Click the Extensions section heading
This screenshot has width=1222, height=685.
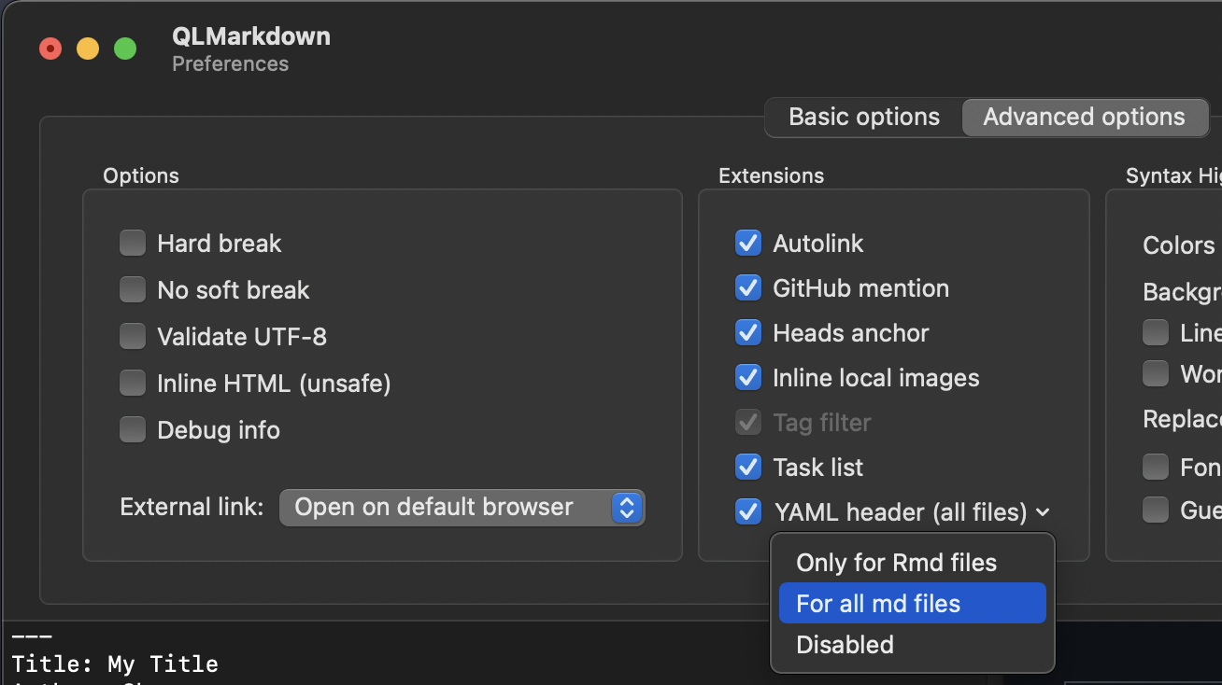[771, 175]
